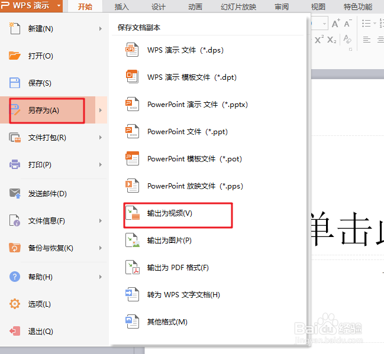
Task: Click the bullet list icon in ribbon
Action: point(366,24)
